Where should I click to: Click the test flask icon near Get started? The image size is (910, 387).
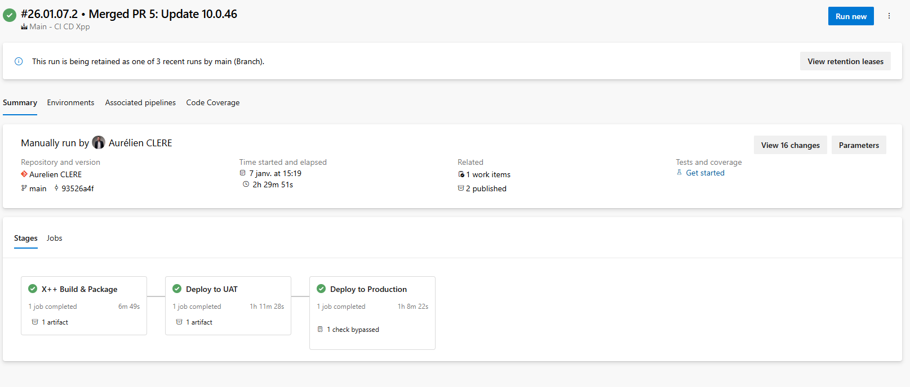point(680,173)
